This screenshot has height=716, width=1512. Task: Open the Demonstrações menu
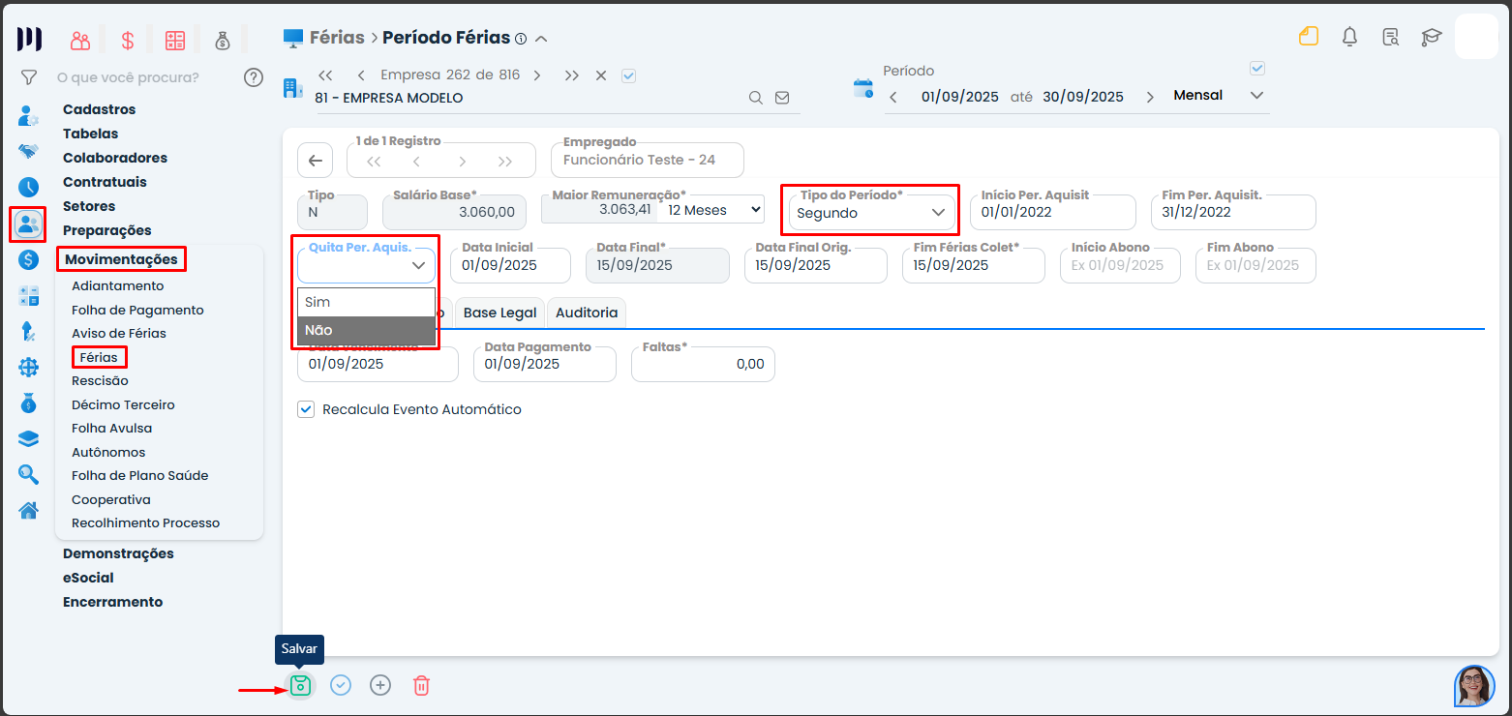(x=118, y=553)
